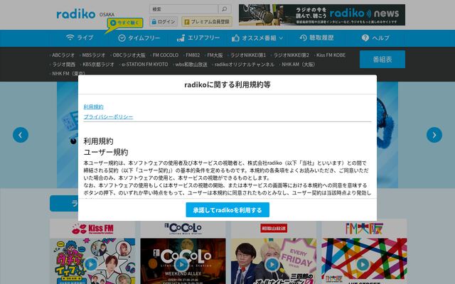Select the MBSラジオ station link
Image resolution: width=455 pixels, height=284 pixels.
coord(93,55)
